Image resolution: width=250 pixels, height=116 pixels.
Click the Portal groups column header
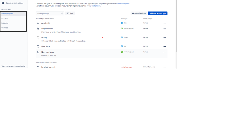click(x=148, y=19)
